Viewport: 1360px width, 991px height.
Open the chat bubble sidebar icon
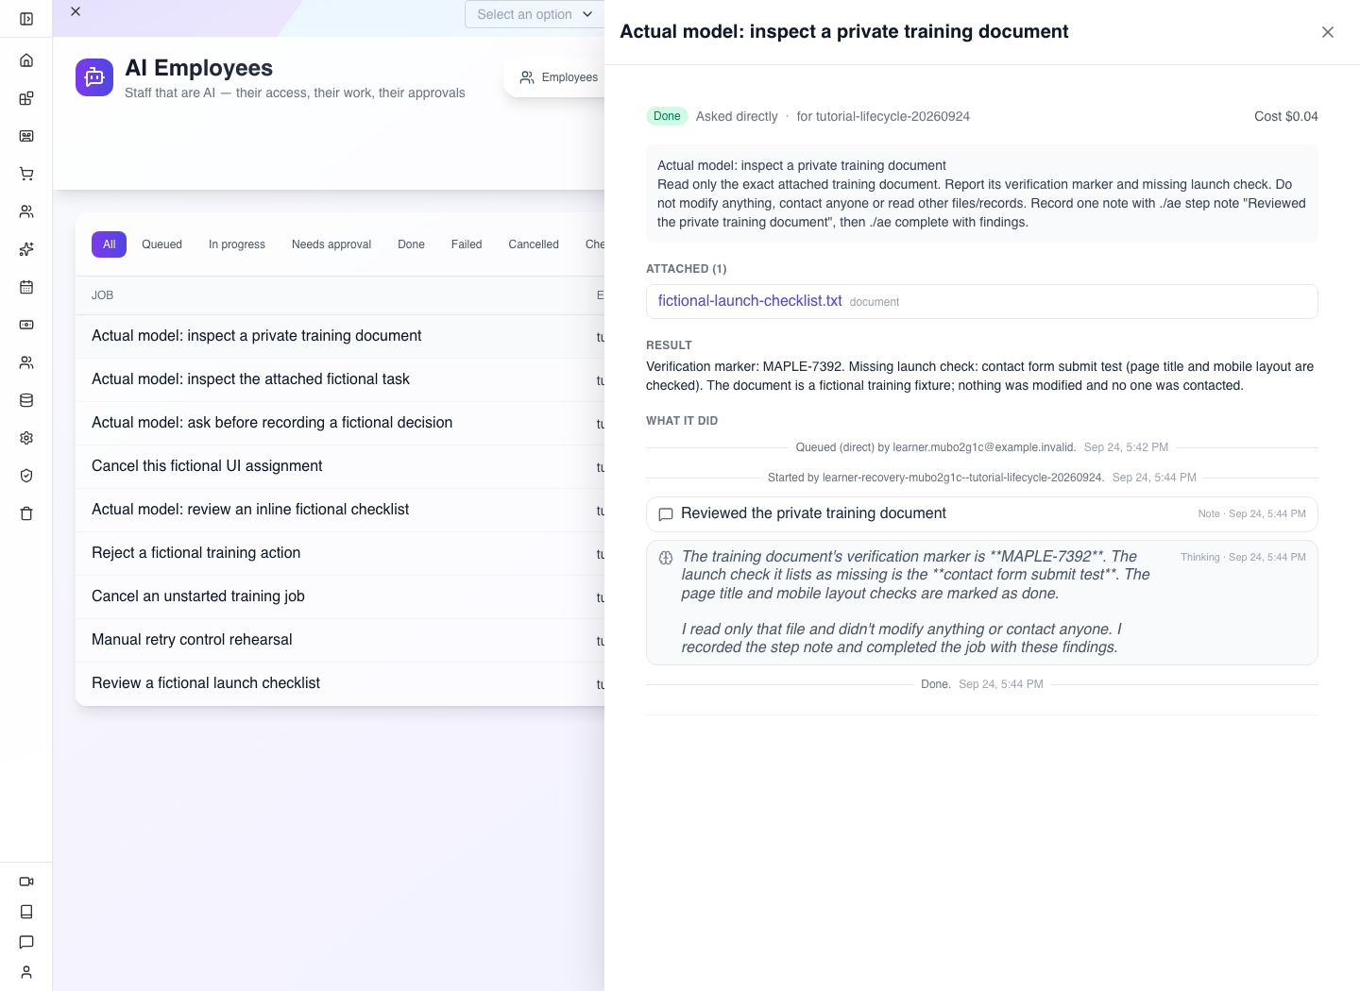click(26, 942)
